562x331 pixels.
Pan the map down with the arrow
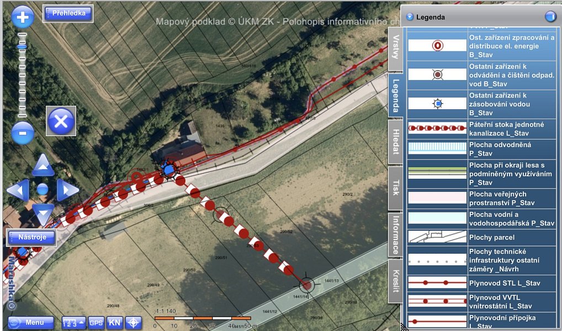click(43, 215)
